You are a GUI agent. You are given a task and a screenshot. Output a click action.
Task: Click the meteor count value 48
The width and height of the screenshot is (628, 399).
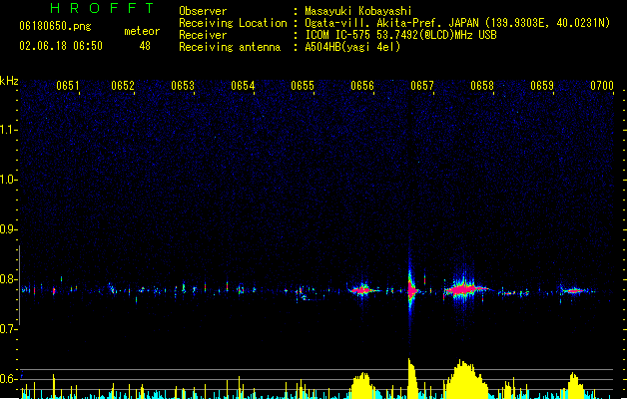[145, 46]
